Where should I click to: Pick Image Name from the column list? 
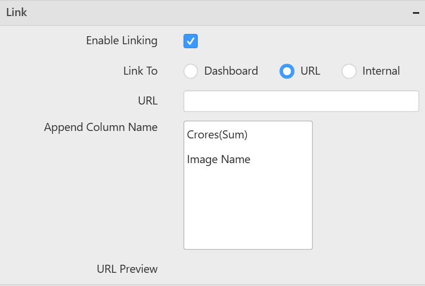pos(219,159)
